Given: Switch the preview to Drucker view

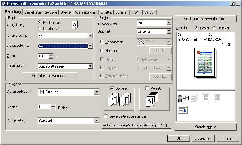Looking at the screenshot, I should click(214, 28).
